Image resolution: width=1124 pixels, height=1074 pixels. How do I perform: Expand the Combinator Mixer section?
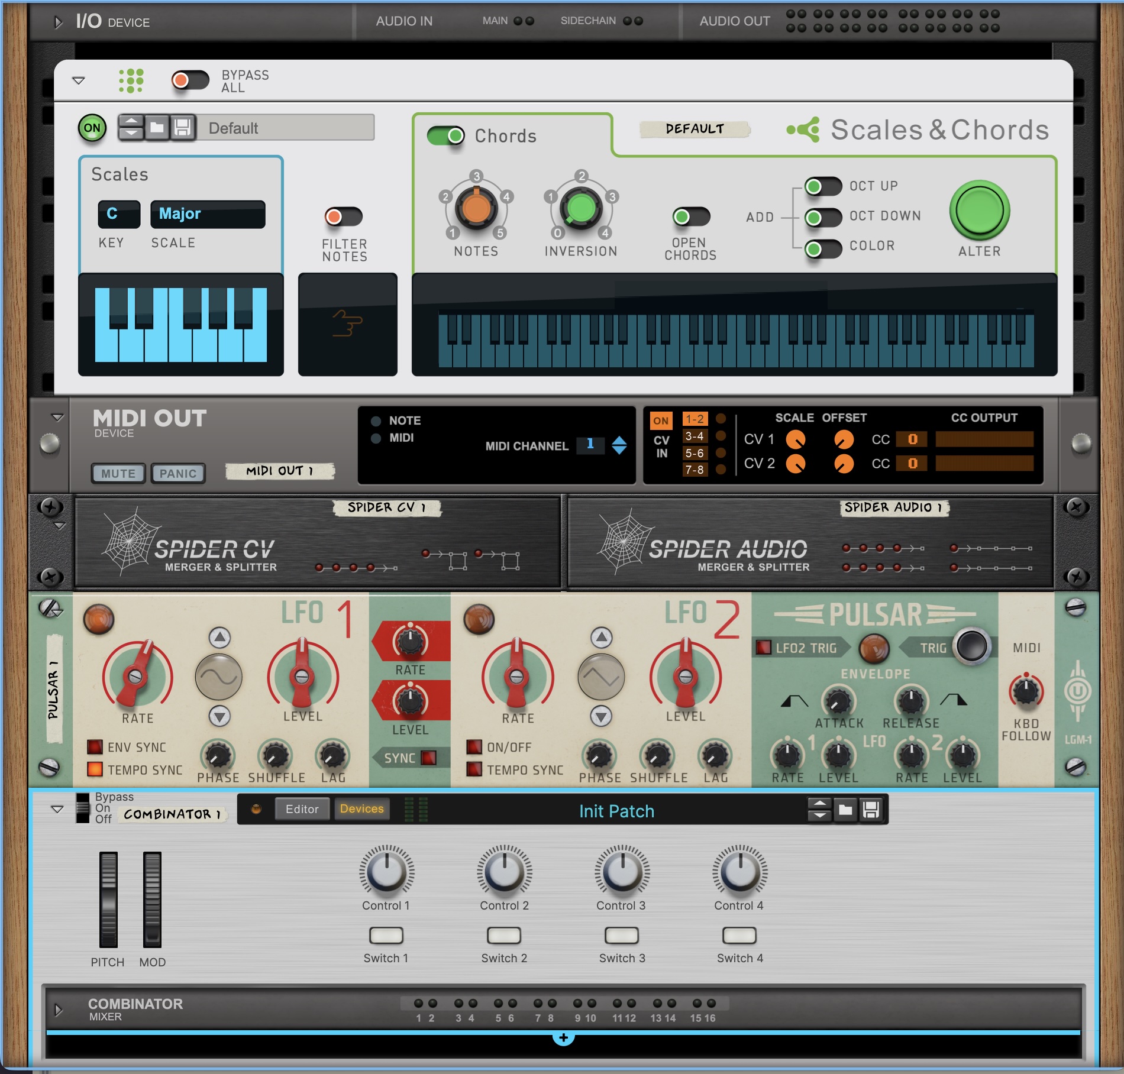pyautogui.click(x=58, y=1010)
